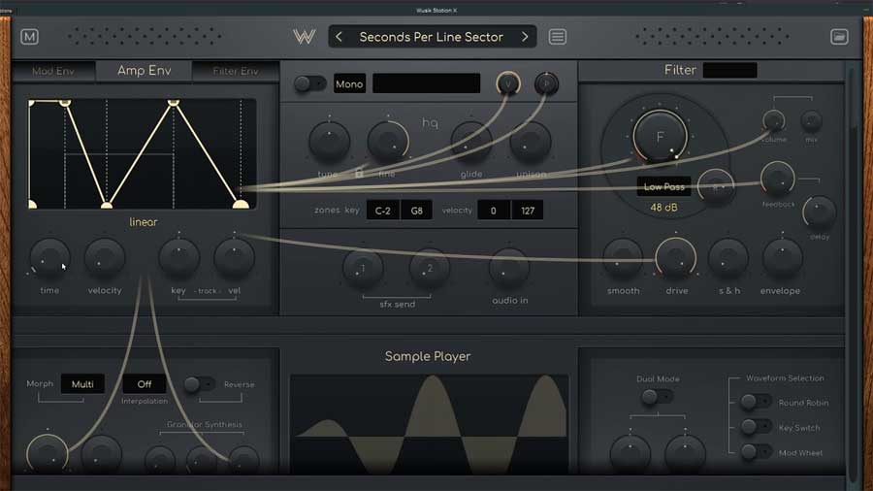This screenshot has width=873, height=491.
Task: Open the black box next to Filter title
Action: click(x=729, y=70)
